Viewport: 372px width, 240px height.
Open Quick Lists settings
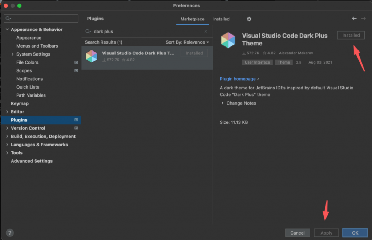point(28,87)
